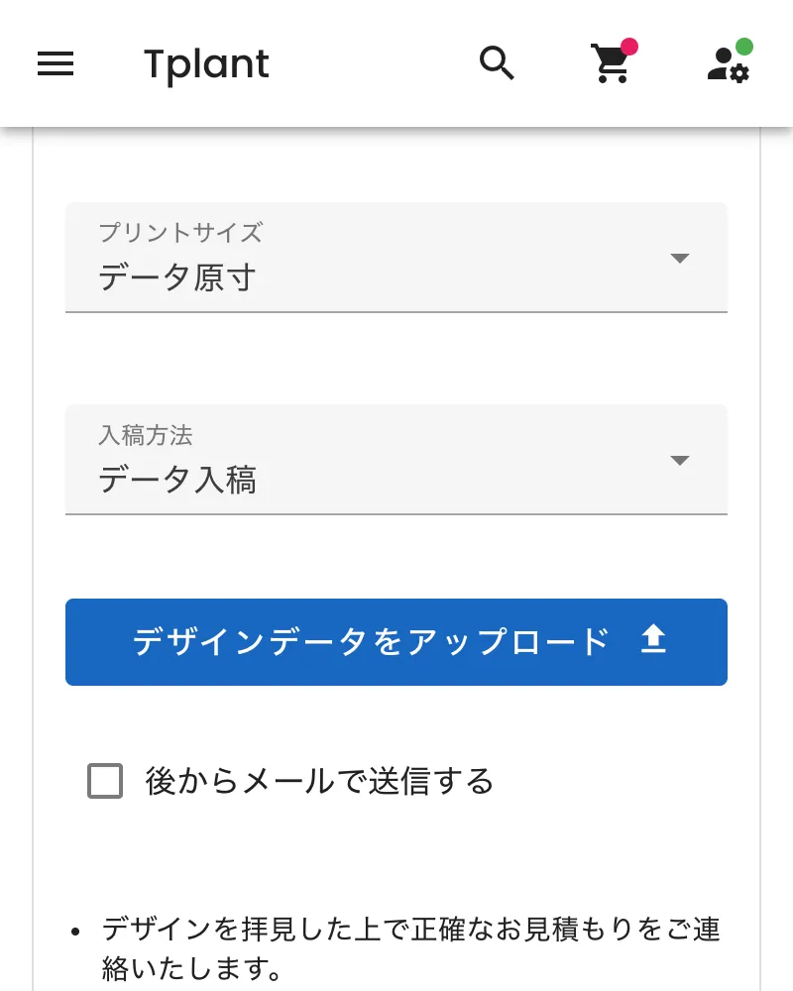This screenshot has width=793, height=991.
Task: Click the 後からメールで送信する label text
Action: click(x=319, y=781)
